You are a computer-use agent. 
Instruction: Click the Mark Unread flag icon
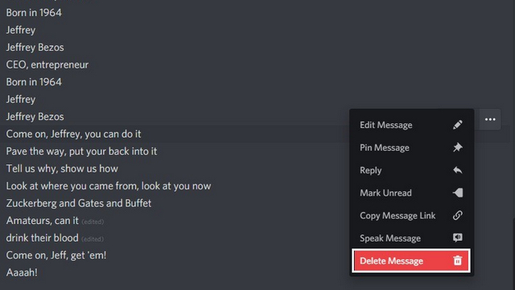coord(458,193)
